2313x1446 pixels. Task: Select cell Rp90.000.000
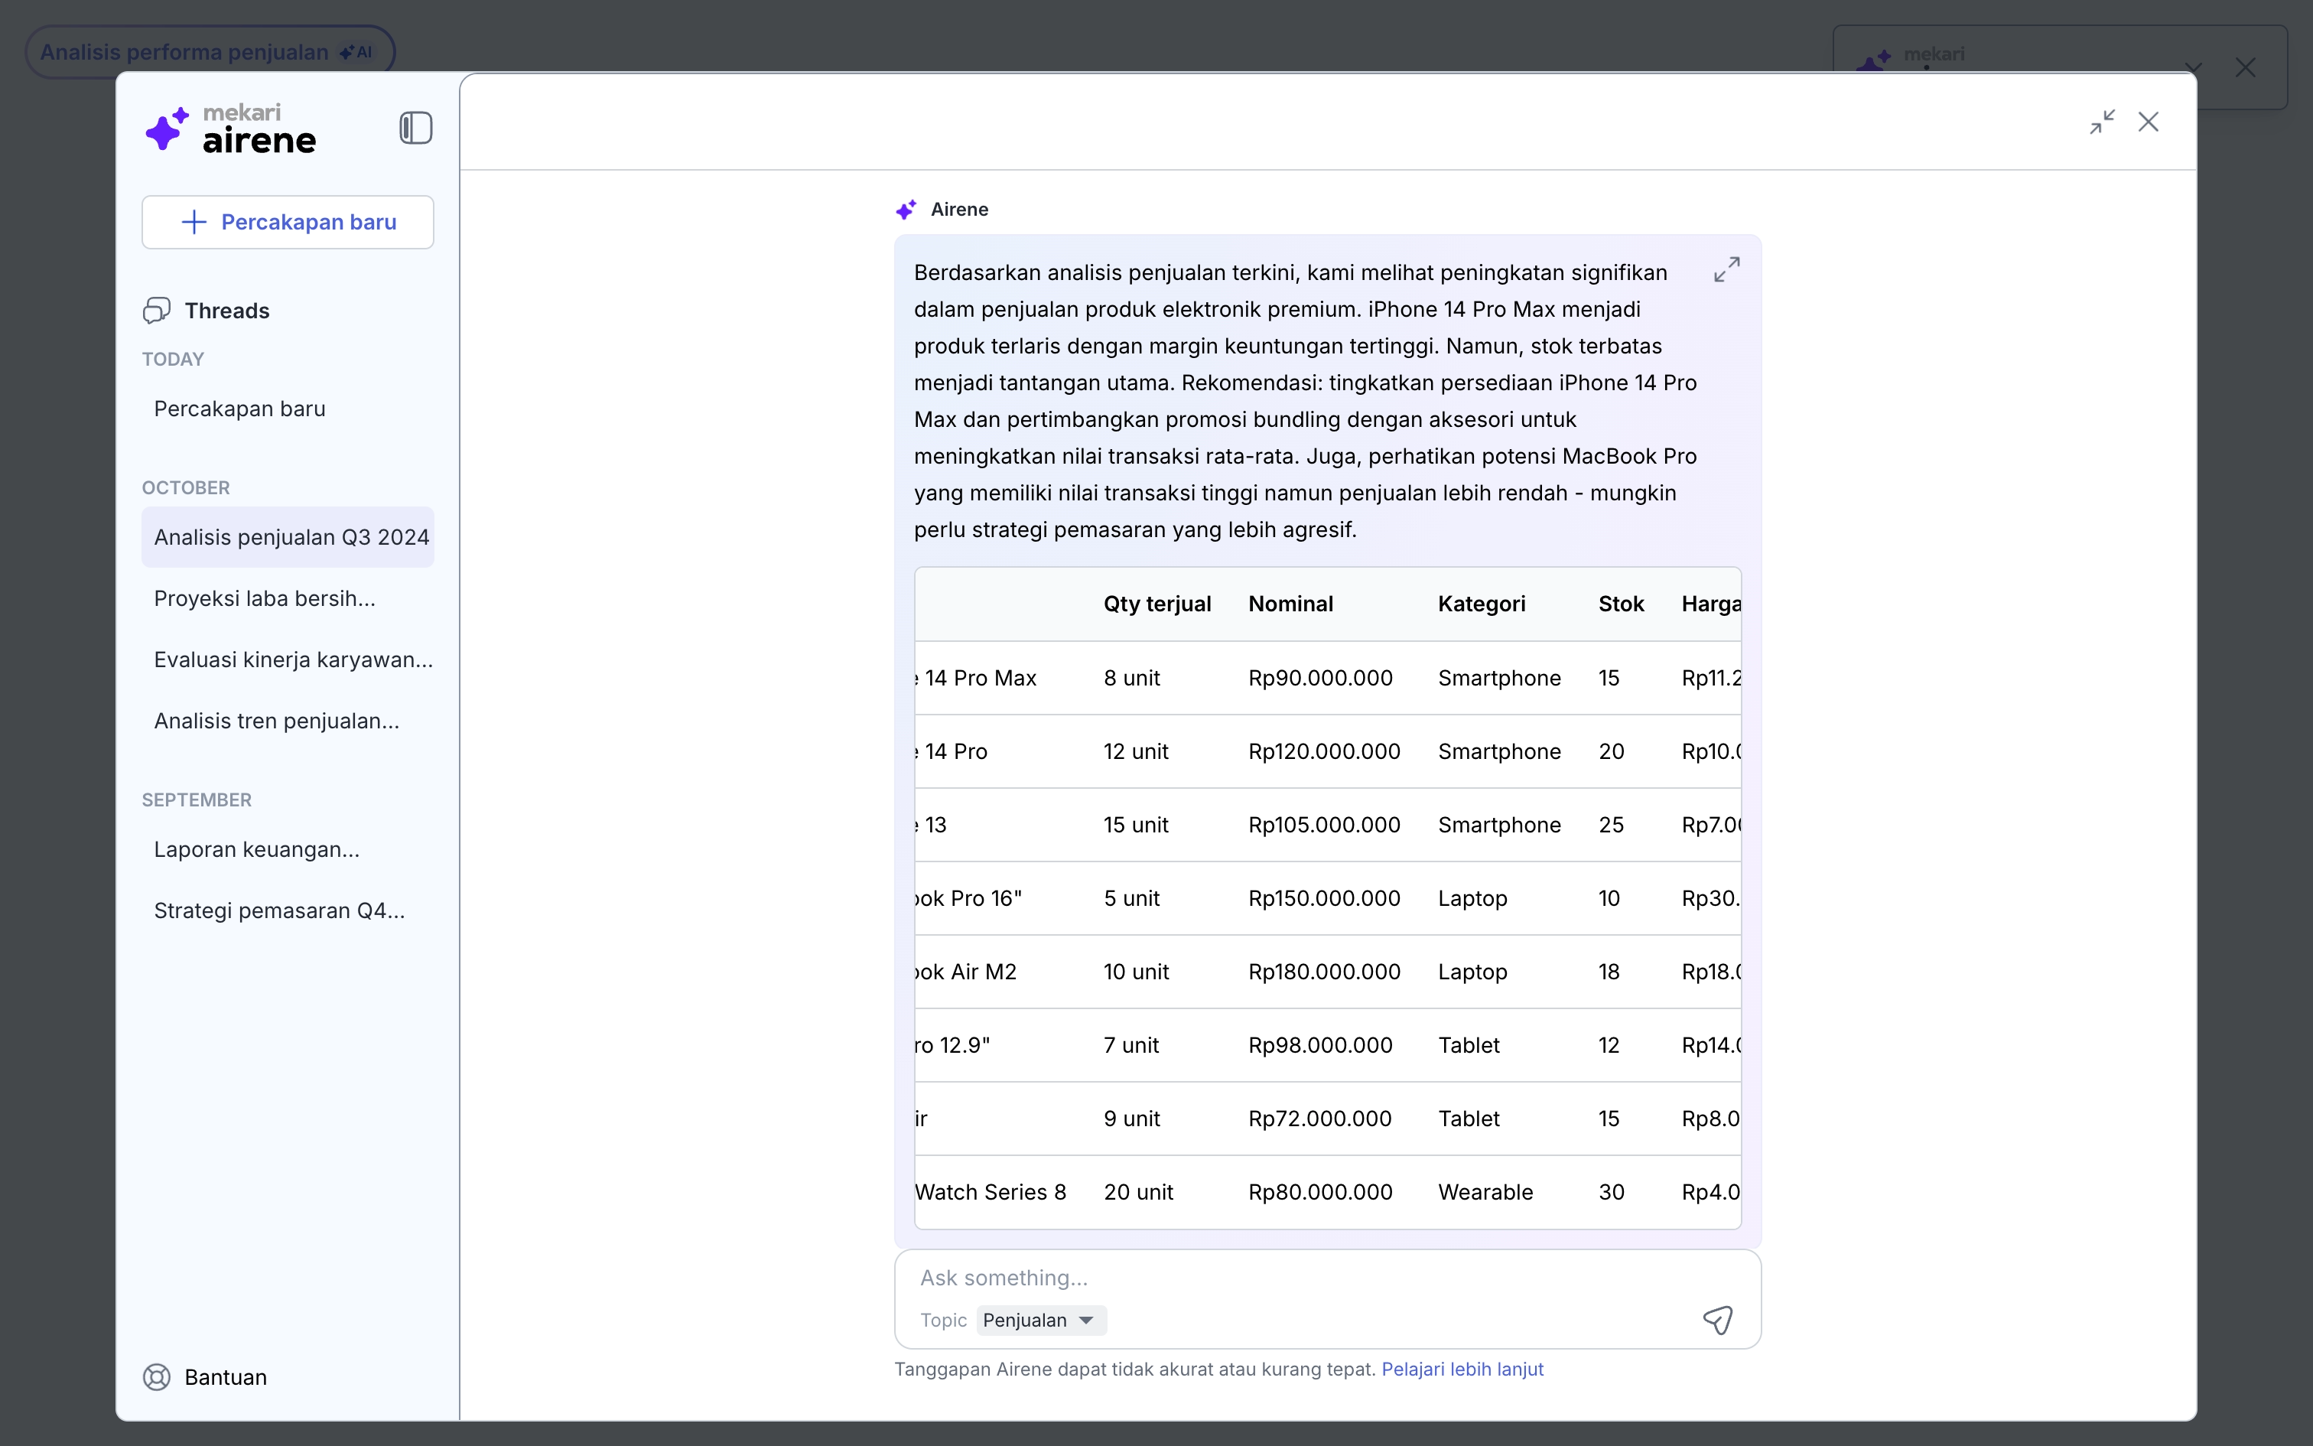pyautogui.click(x=1320, y=678)
